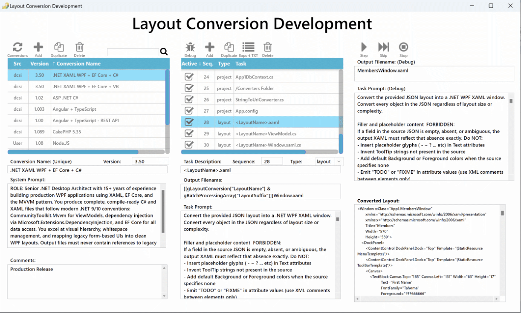Uncheck Active for sequence 24
Image resolution: width=521 pixels, height=313 pixels.
coord(189,77)
